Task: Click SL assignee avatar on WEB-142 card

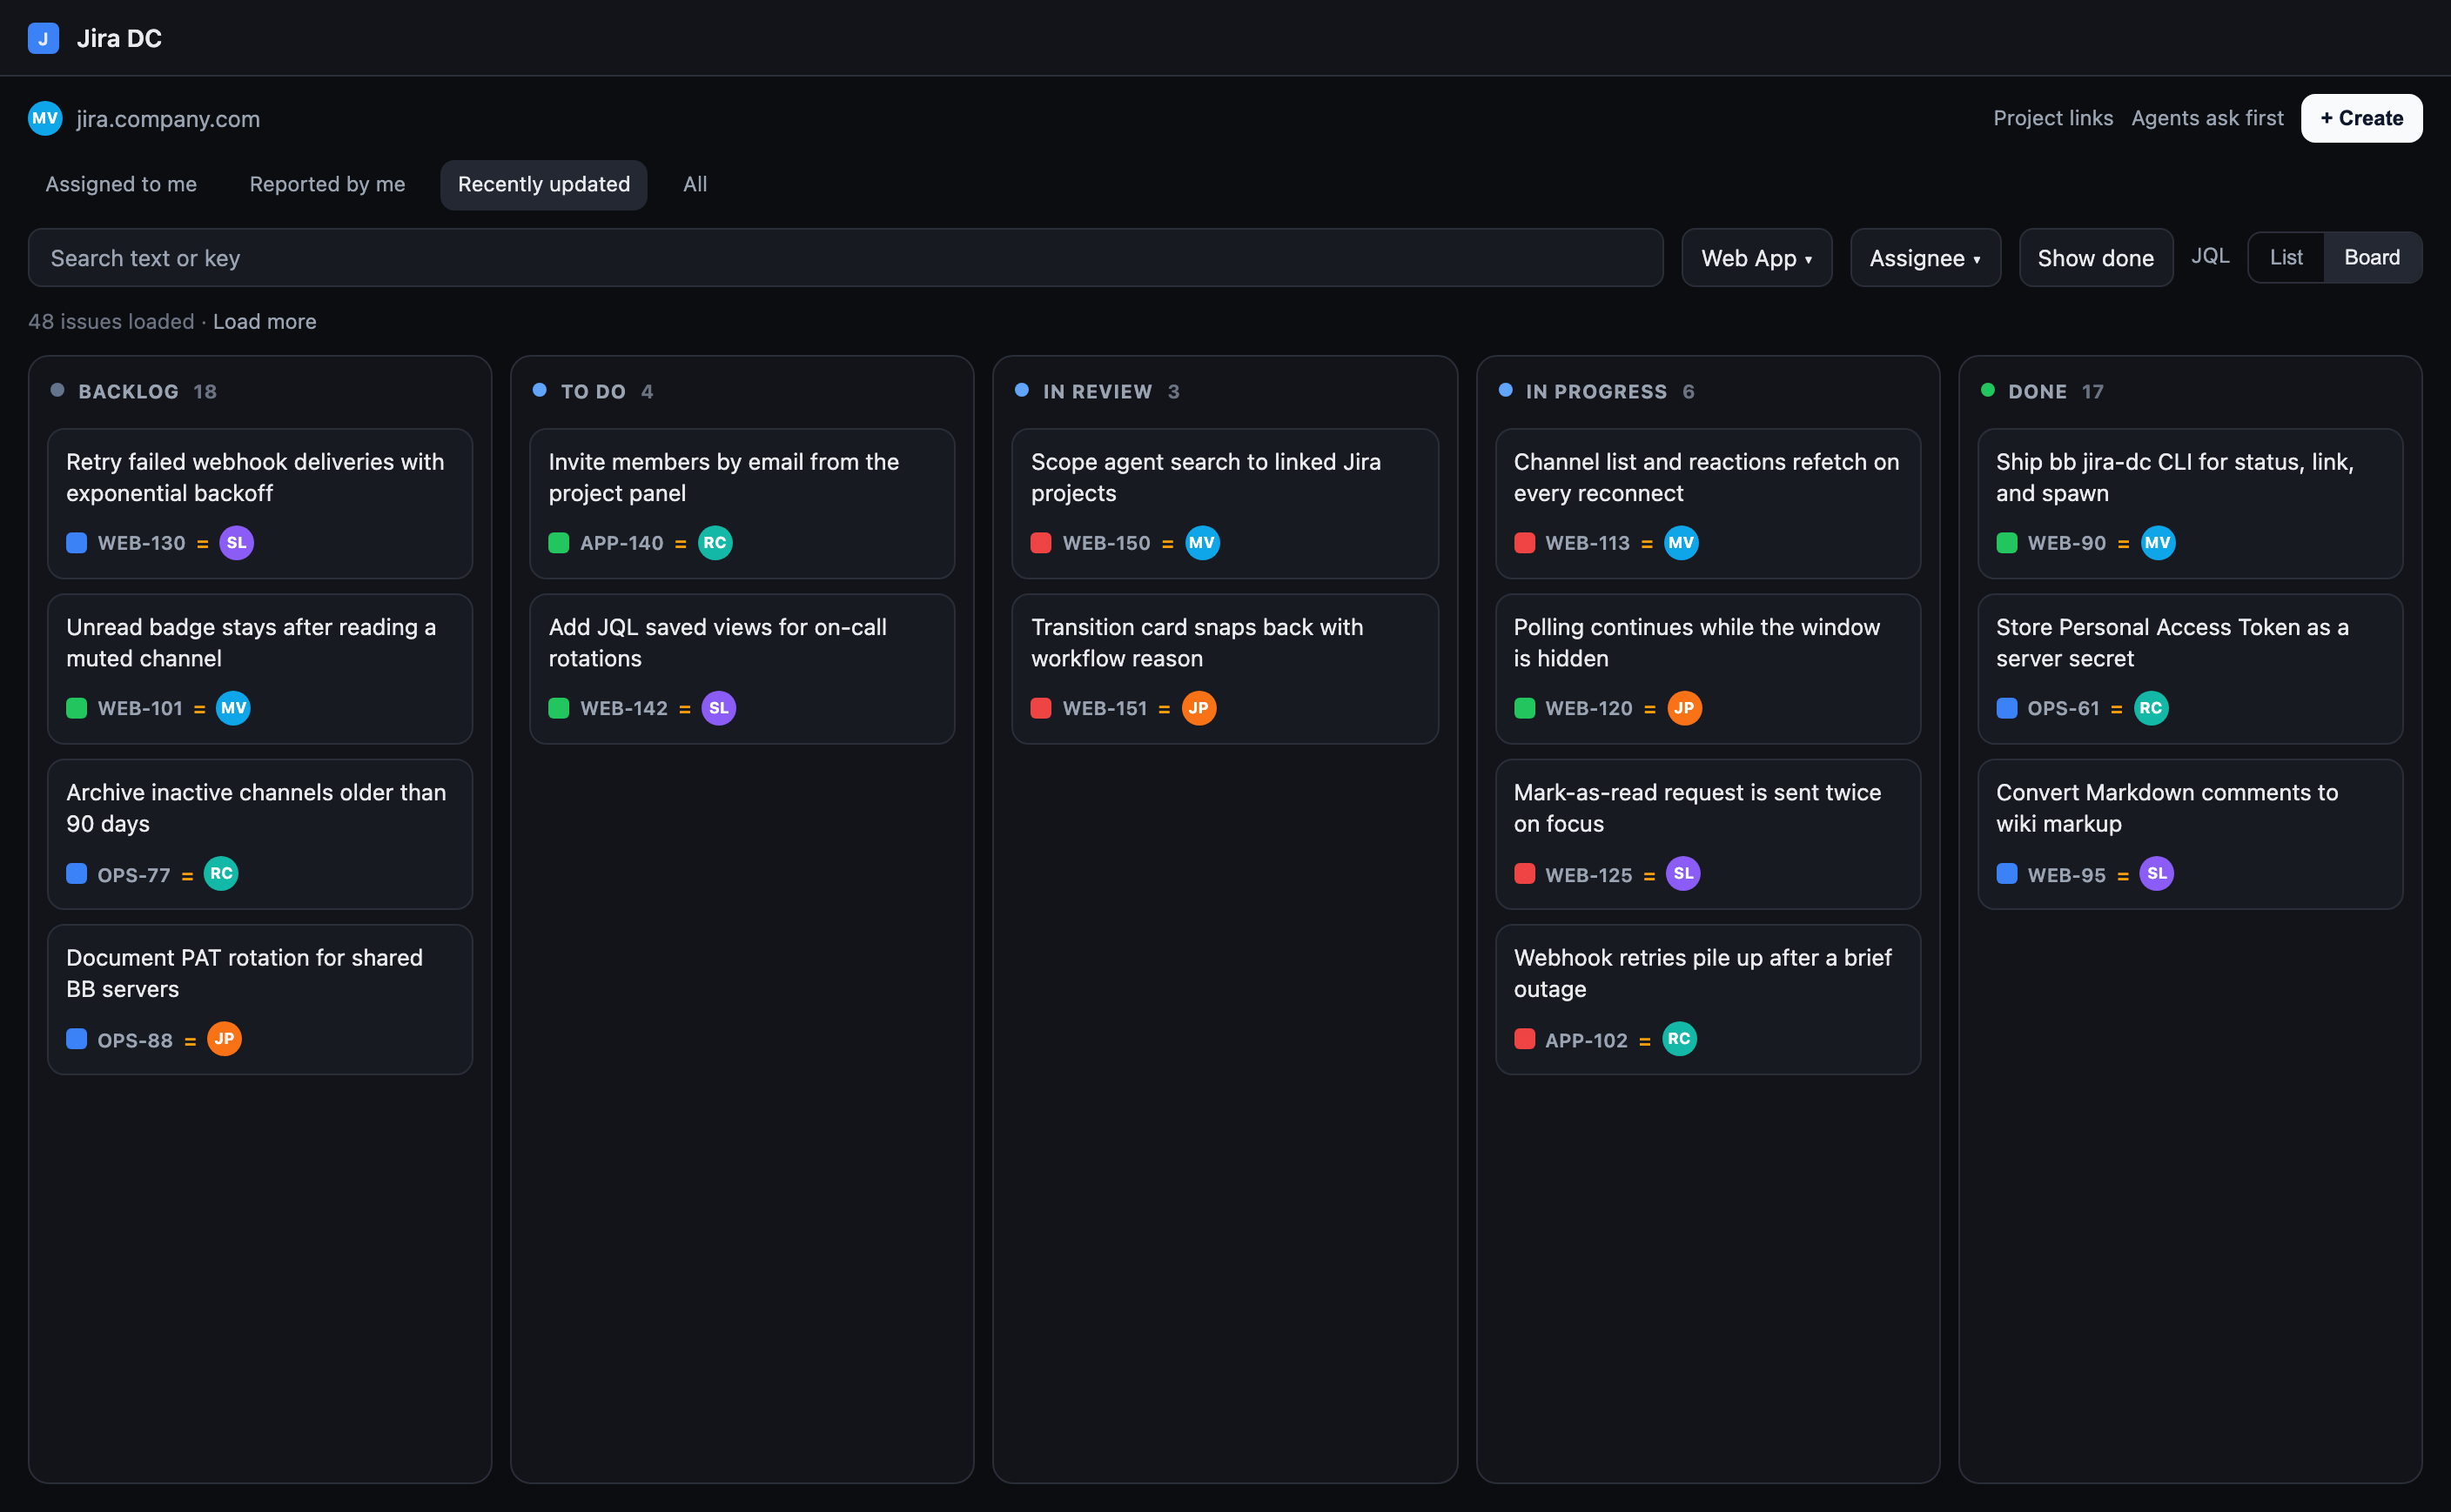Action: (x=719, y=708)
